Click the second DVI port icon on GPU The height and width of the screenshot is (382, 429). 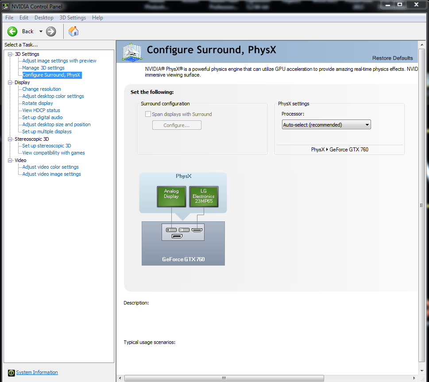[x=184, y=230]
